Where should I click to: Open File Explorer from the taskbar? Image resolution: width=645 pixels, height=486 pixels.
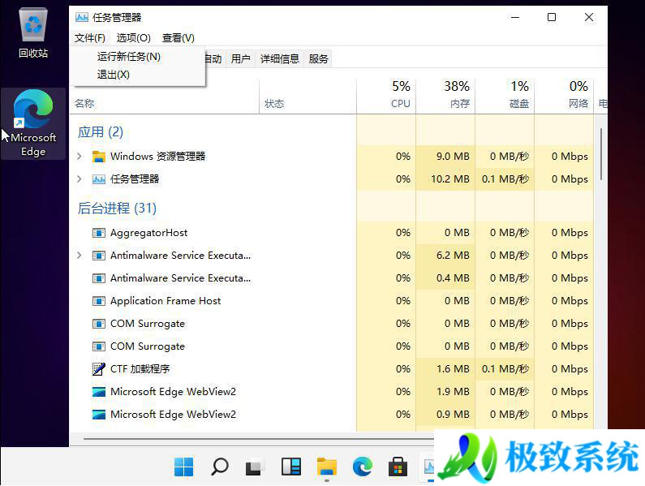point(327,467)
